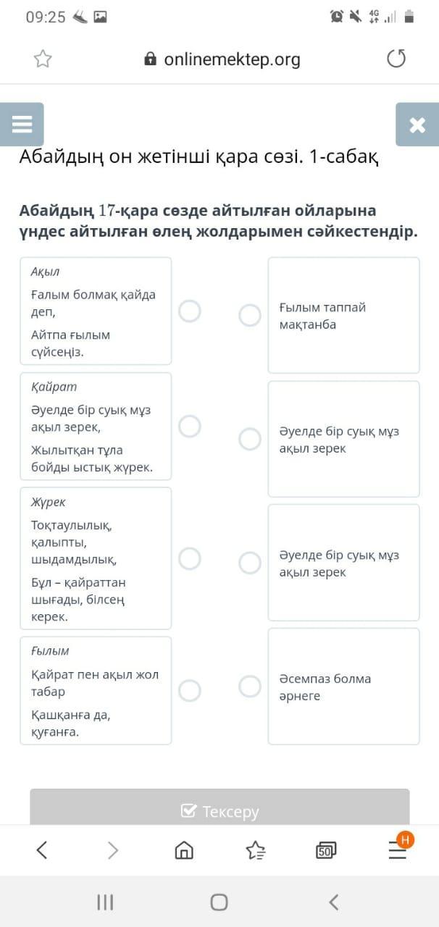The height and width of the screenshot is (927, 439).
Task: Select radio for 'Әсемпаз болма әрнеге'
Action: point(250,686)
